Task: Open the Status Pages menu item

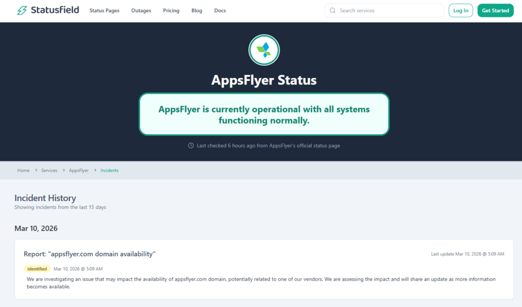Action: 105,11
